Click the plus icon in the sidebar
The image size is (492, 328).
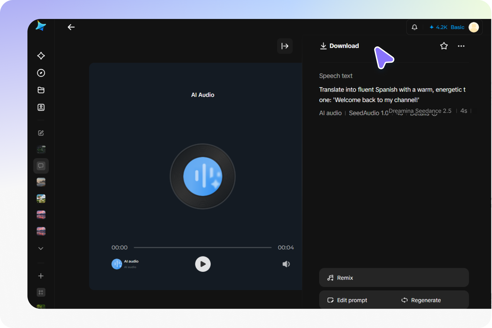coord(41,276)
